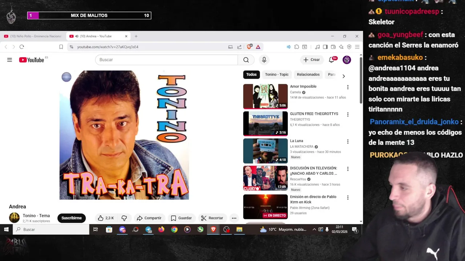Click the Compartir button
Viewport: 465px width, 261px height.
click(x=149, y=218)
